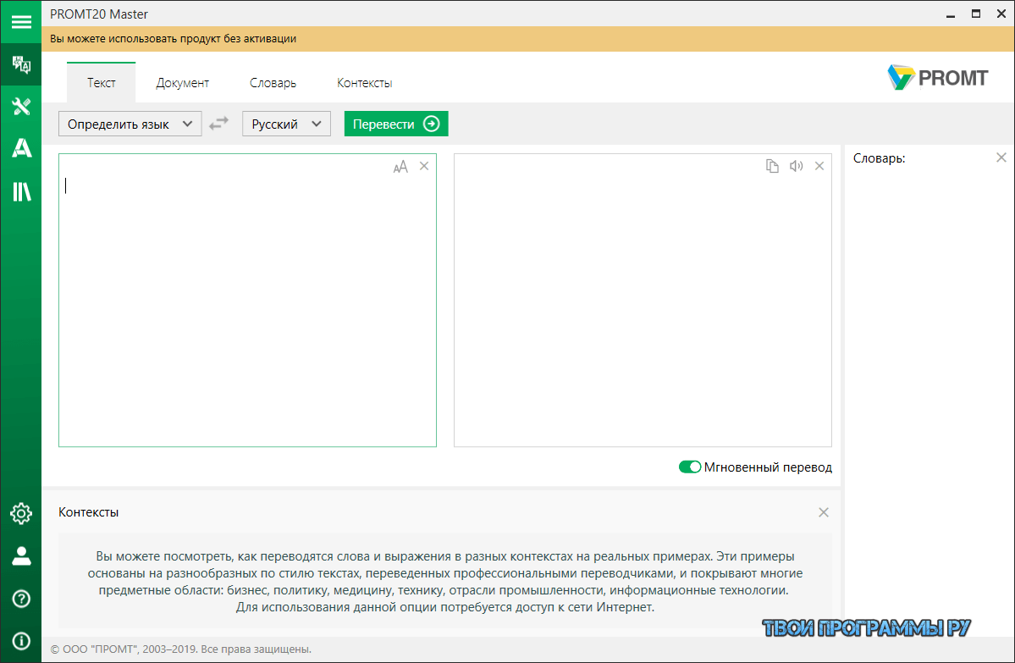Click the letter A sidebar icon
The image size is (1015, 663).
point(21,148)
